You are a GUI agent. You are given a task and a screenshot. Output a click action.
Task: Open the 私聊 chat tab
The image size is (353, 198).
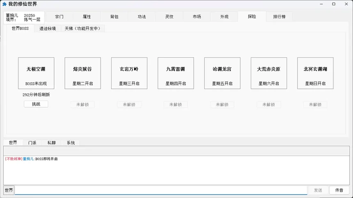click(51, 143)
